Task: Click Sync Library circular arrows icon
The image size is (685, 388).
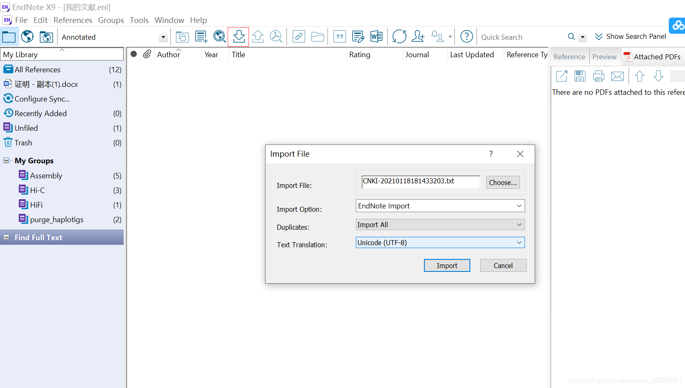Action: click(399, 37)
